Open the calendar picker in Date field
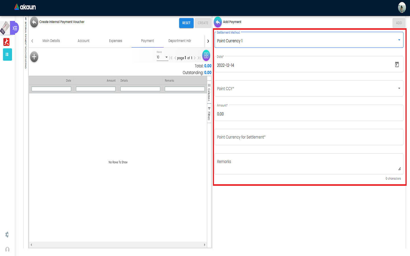 coord(397,65)
